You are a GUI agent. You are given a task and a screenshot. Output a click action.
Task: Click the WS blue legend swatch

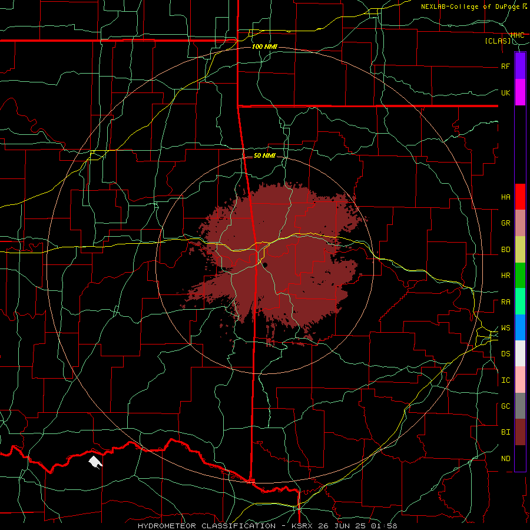(520, 327)
